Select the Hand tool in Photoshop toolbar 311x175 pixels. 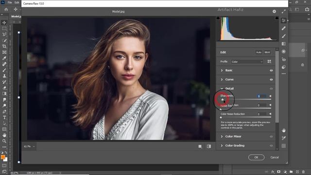coord(4,135)
